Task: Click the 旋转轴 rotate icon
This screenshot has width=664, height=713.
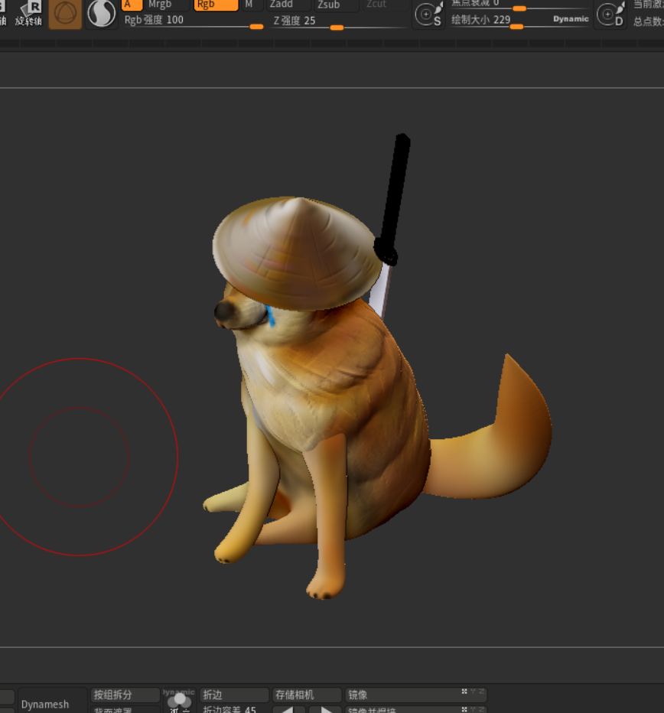Action: point(29,12)
